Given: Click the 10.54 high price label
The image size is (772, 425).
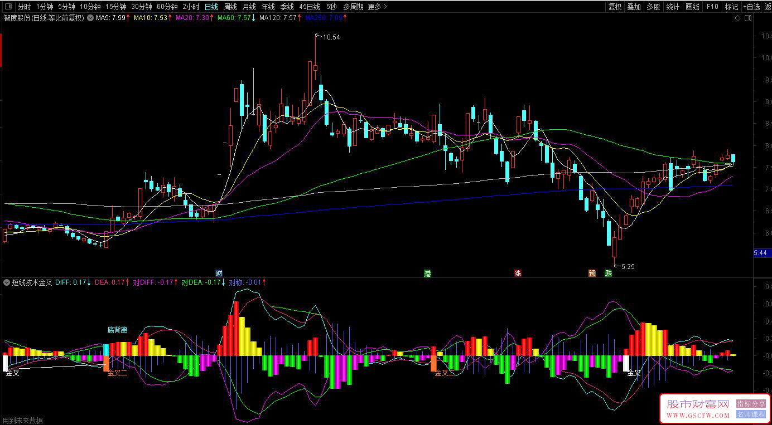Looking at the screenshot, I should coord(331,37).
